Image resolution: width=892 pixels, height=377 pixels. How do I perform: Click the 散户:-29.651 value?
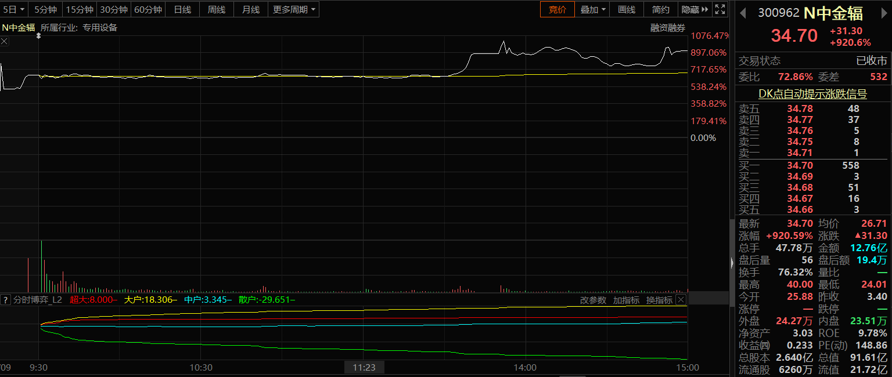tap(267, 300)
